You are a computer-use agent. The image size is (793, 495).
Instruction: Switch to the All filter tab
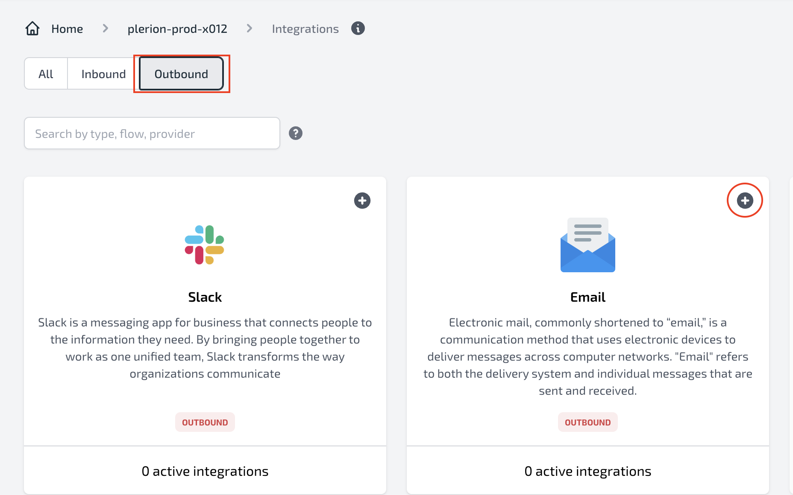46,74
